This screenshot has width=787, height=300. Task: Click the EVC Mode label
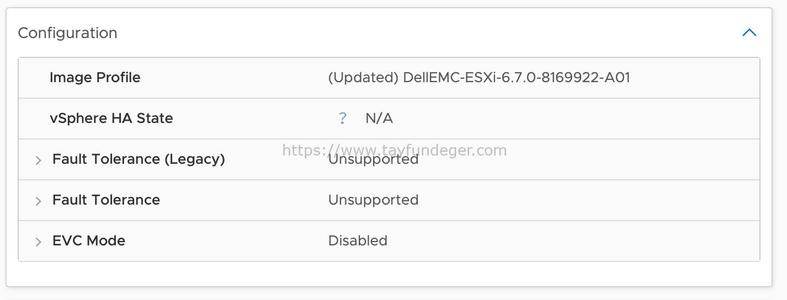89,240
